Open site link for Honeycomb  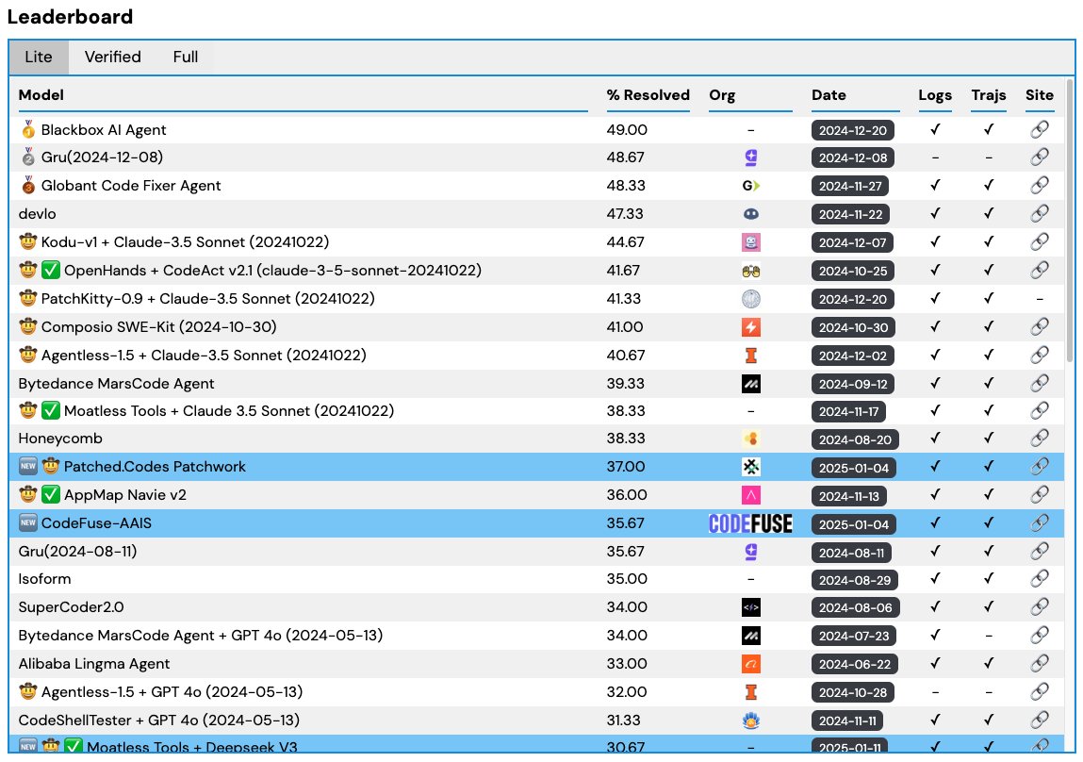pyautogui.click(x=1040, y=438)
